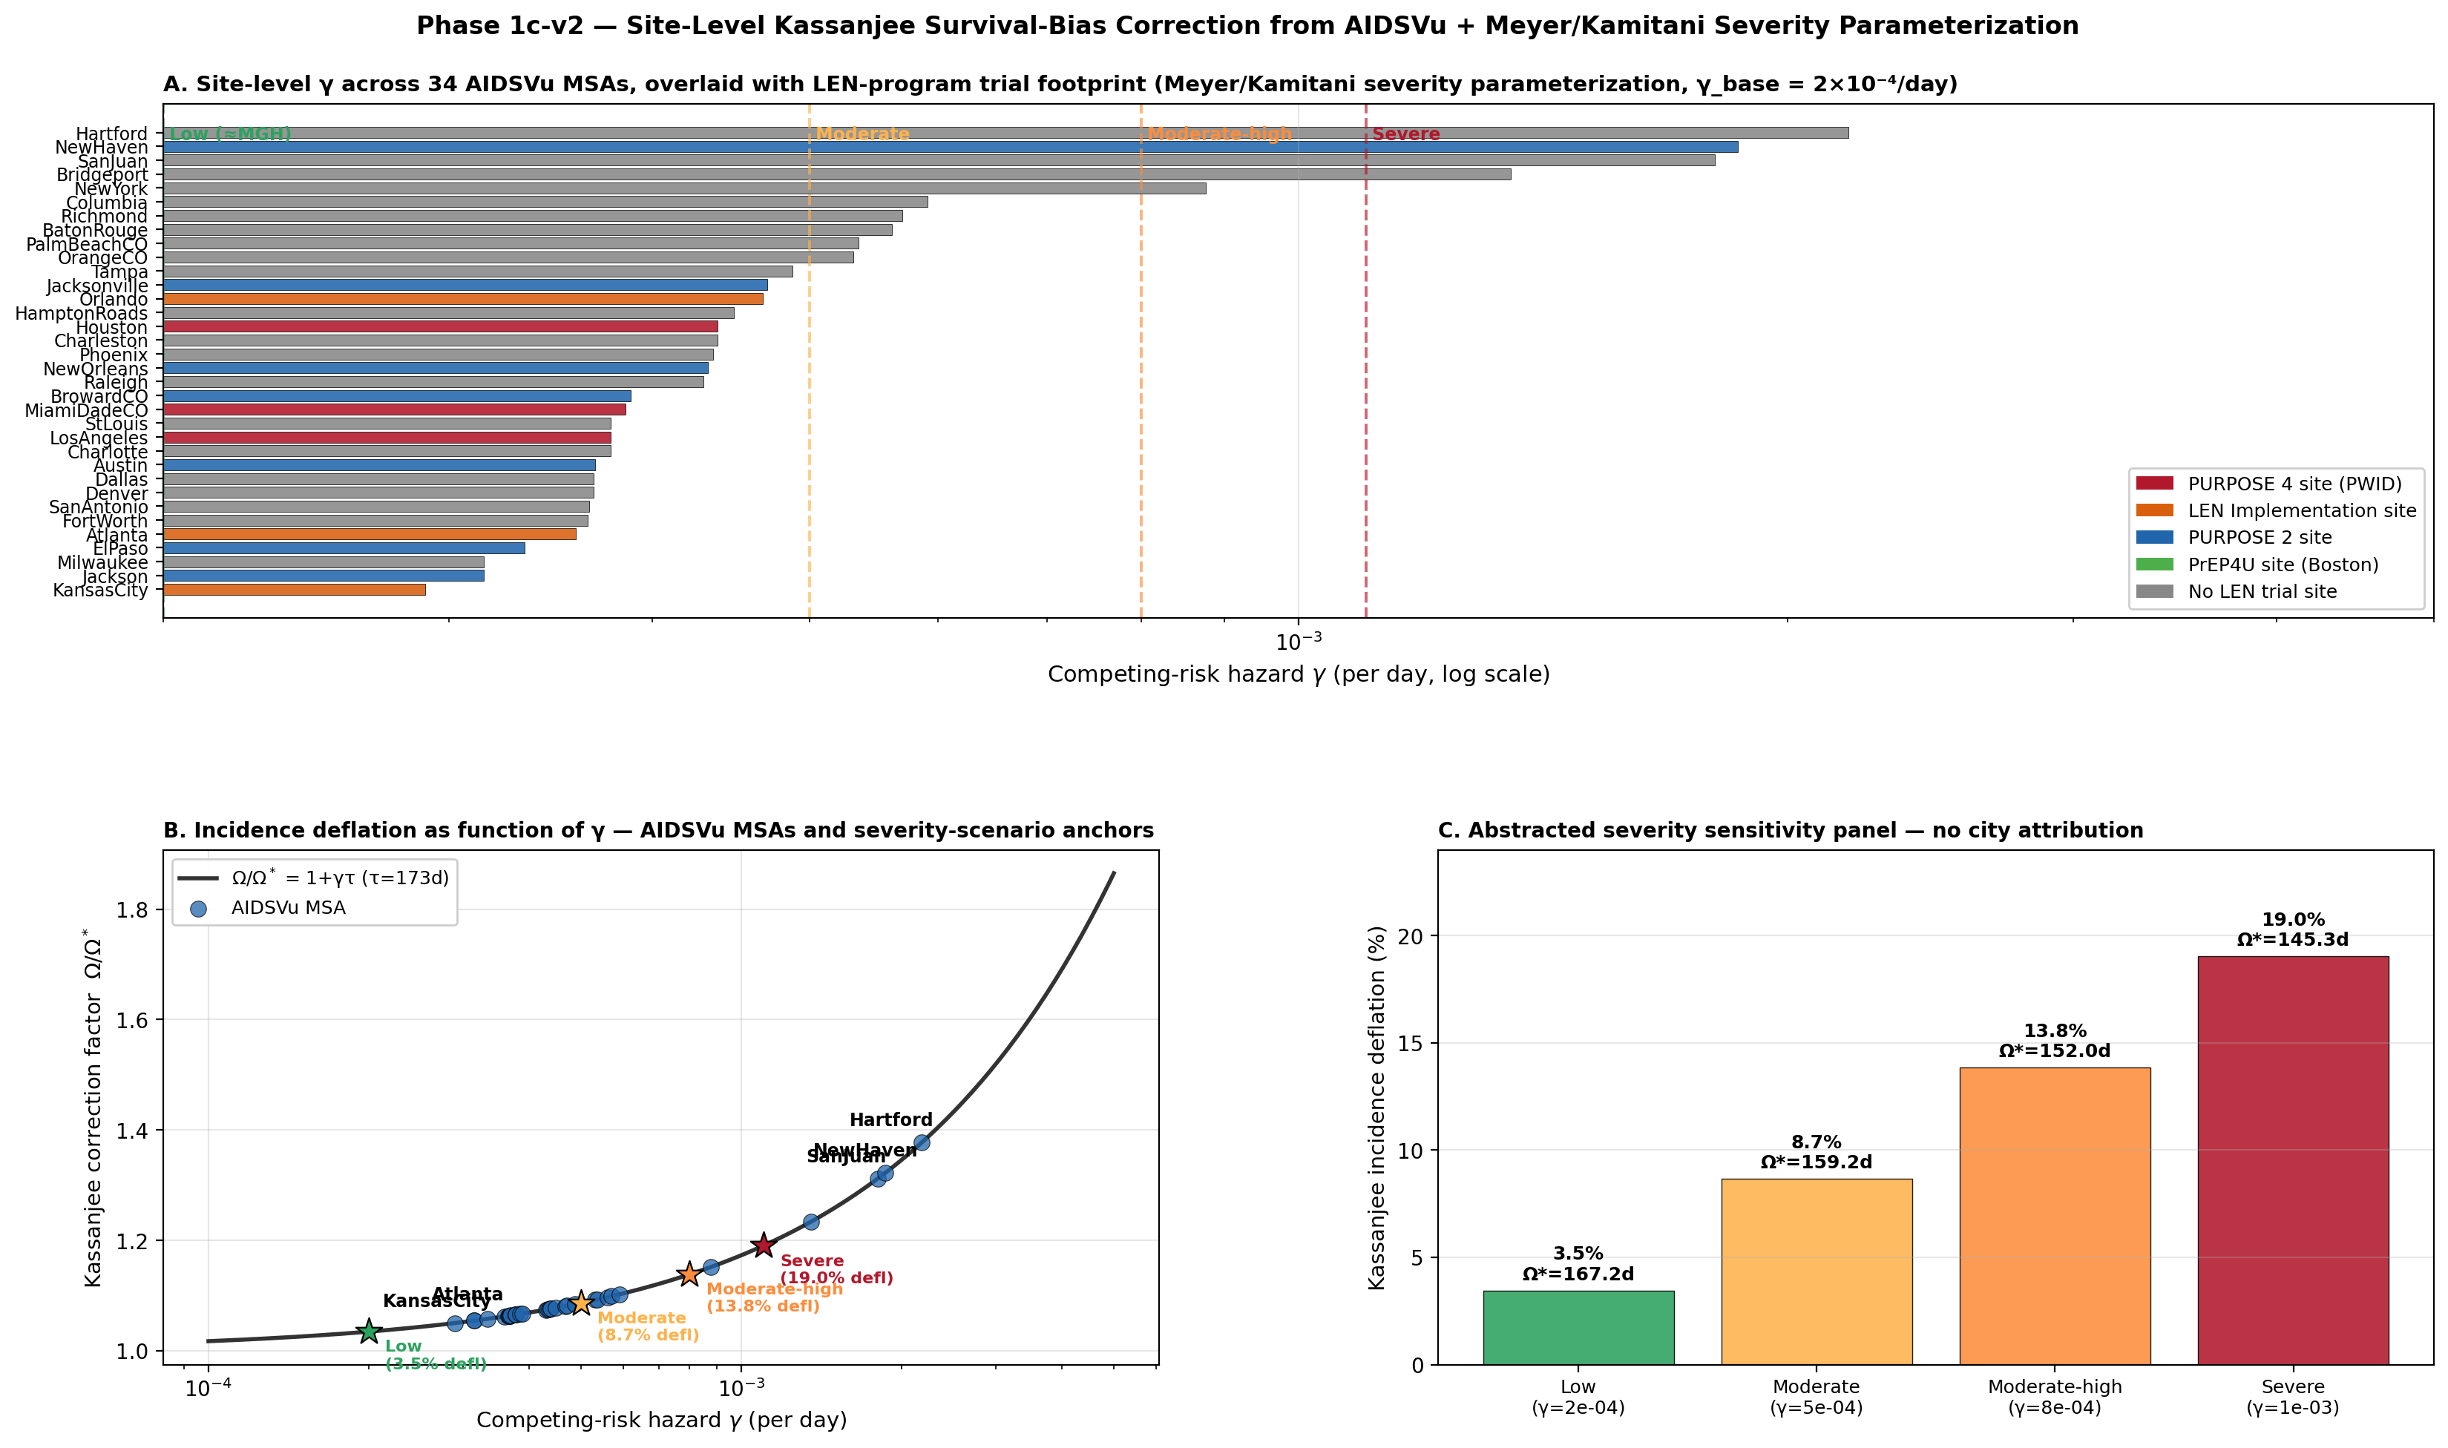The image size is (2448, 1448).
Task: Click the green Low bar in panel C
Action: click(x=1578, y=1328)
